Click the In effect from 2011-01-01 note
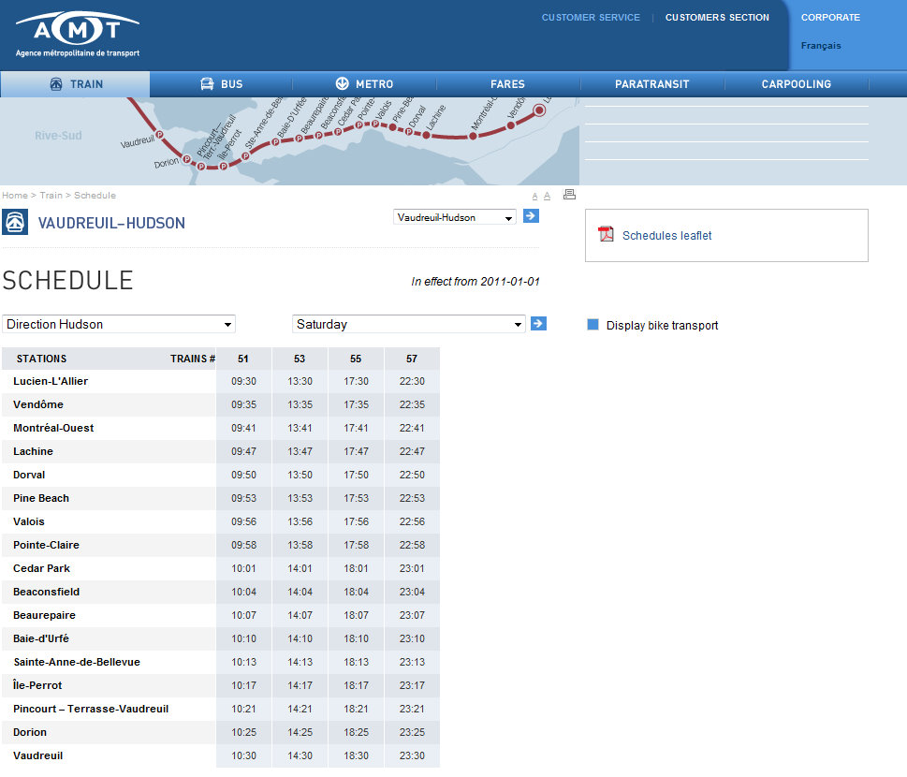Viewport: 907px width, 777px height. click(x=475, y=282)
